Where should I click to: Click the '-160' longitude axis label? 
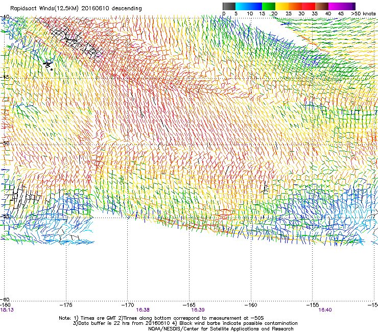click(251, 305)
